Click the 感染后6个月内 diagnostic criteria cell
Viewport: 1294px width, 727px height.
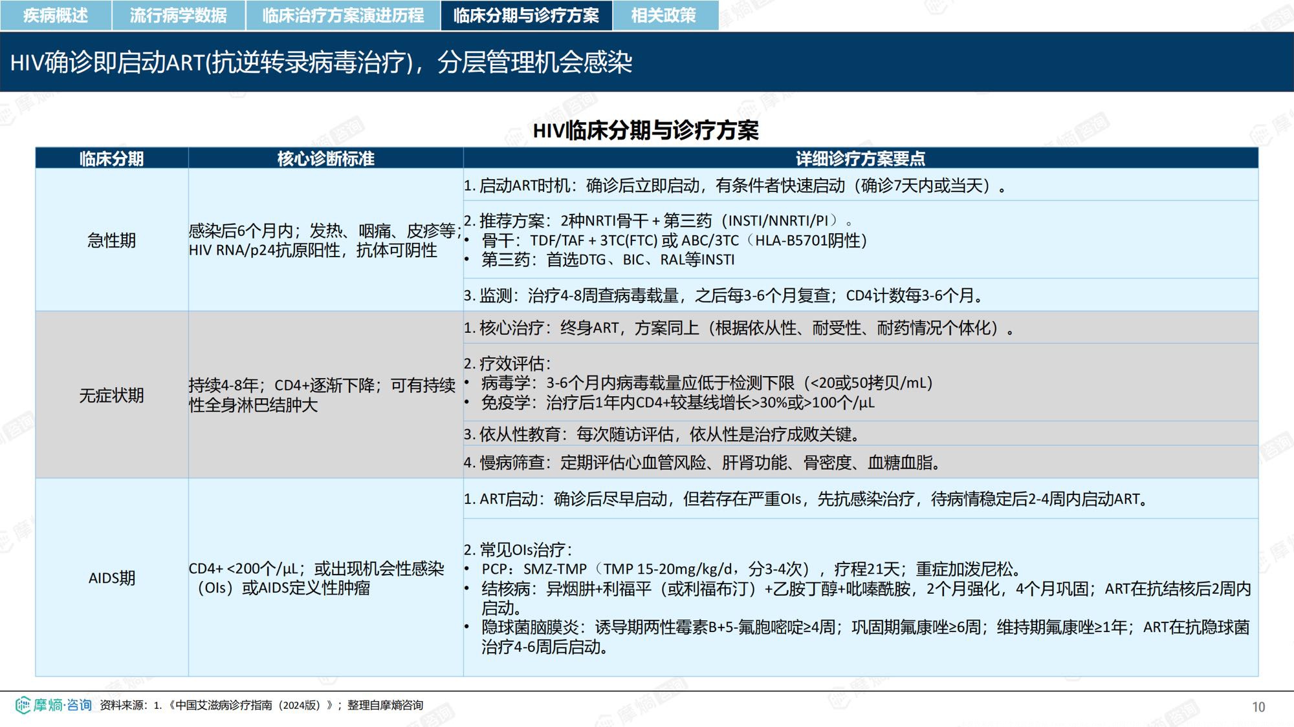325,240
